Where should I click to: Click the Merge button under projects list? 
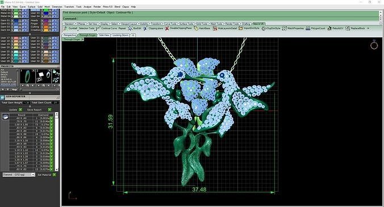pos(14,90)
